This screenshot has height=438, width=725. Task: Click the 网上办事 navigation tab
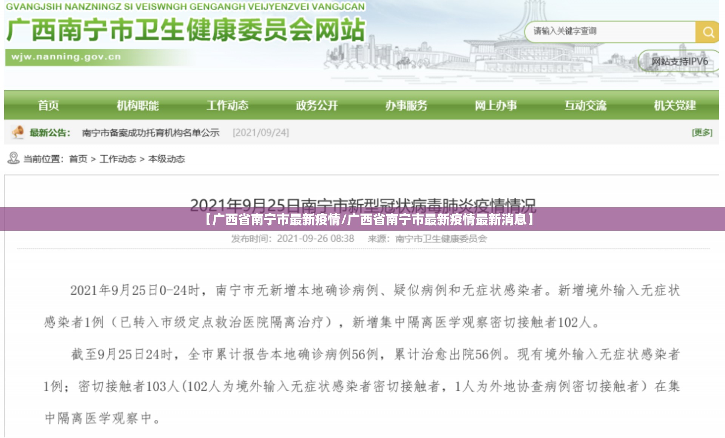496,105
